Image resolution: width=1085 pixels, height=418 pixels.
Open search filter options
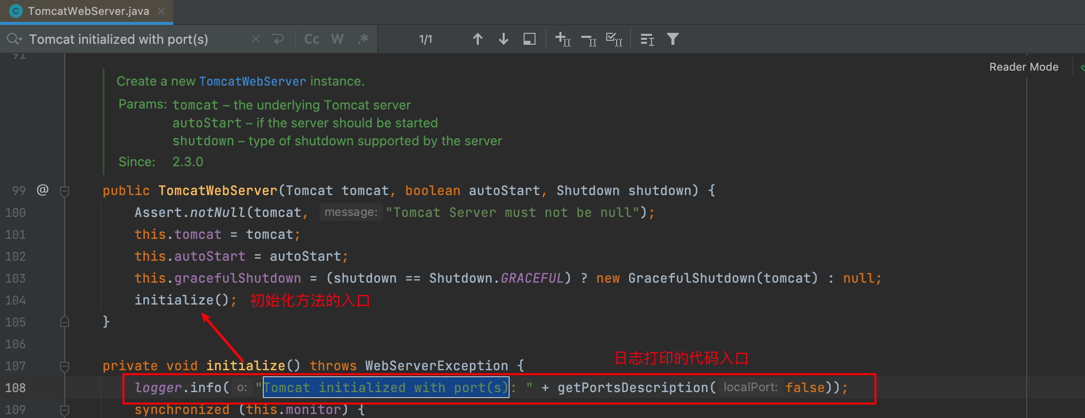point(673,39)
